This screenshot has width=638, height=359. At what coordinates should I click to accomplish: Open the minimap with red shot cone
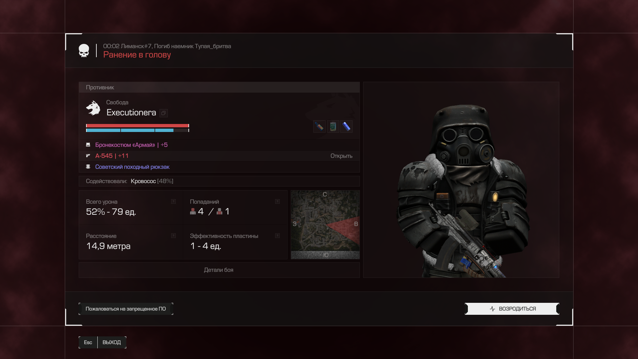pyautogui.click(x=325, y=225)
